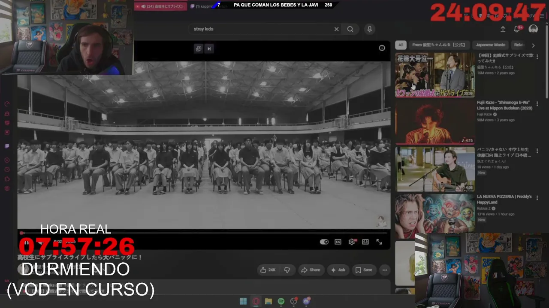Viewport: 549px width, 308px height.
Task: Open the Freddy's HappyLand video thumbnail
Action: pyautogui.click(x=435, y=216)
